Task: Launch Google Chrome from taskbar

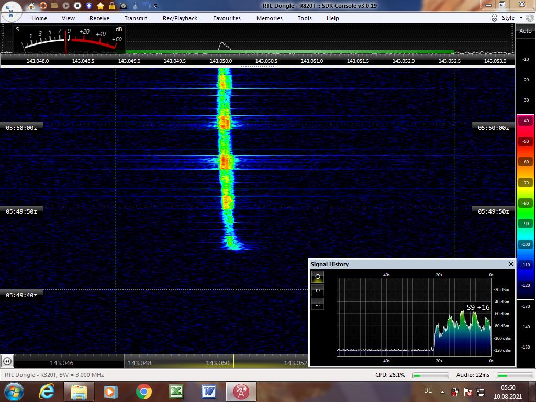Action: click(143, 392)
